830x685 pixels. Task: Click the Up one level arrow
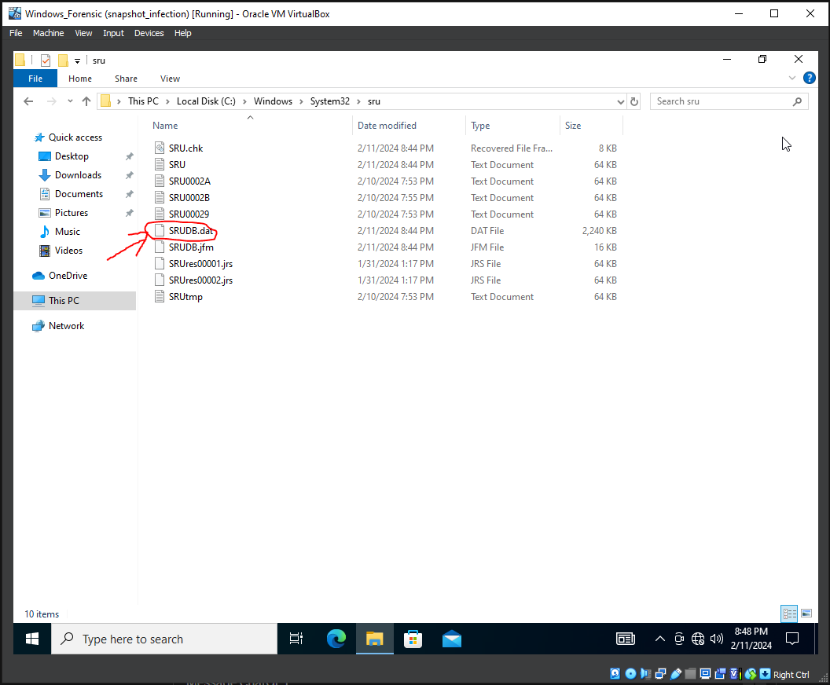pyautogui.click(x=86, y=101)
